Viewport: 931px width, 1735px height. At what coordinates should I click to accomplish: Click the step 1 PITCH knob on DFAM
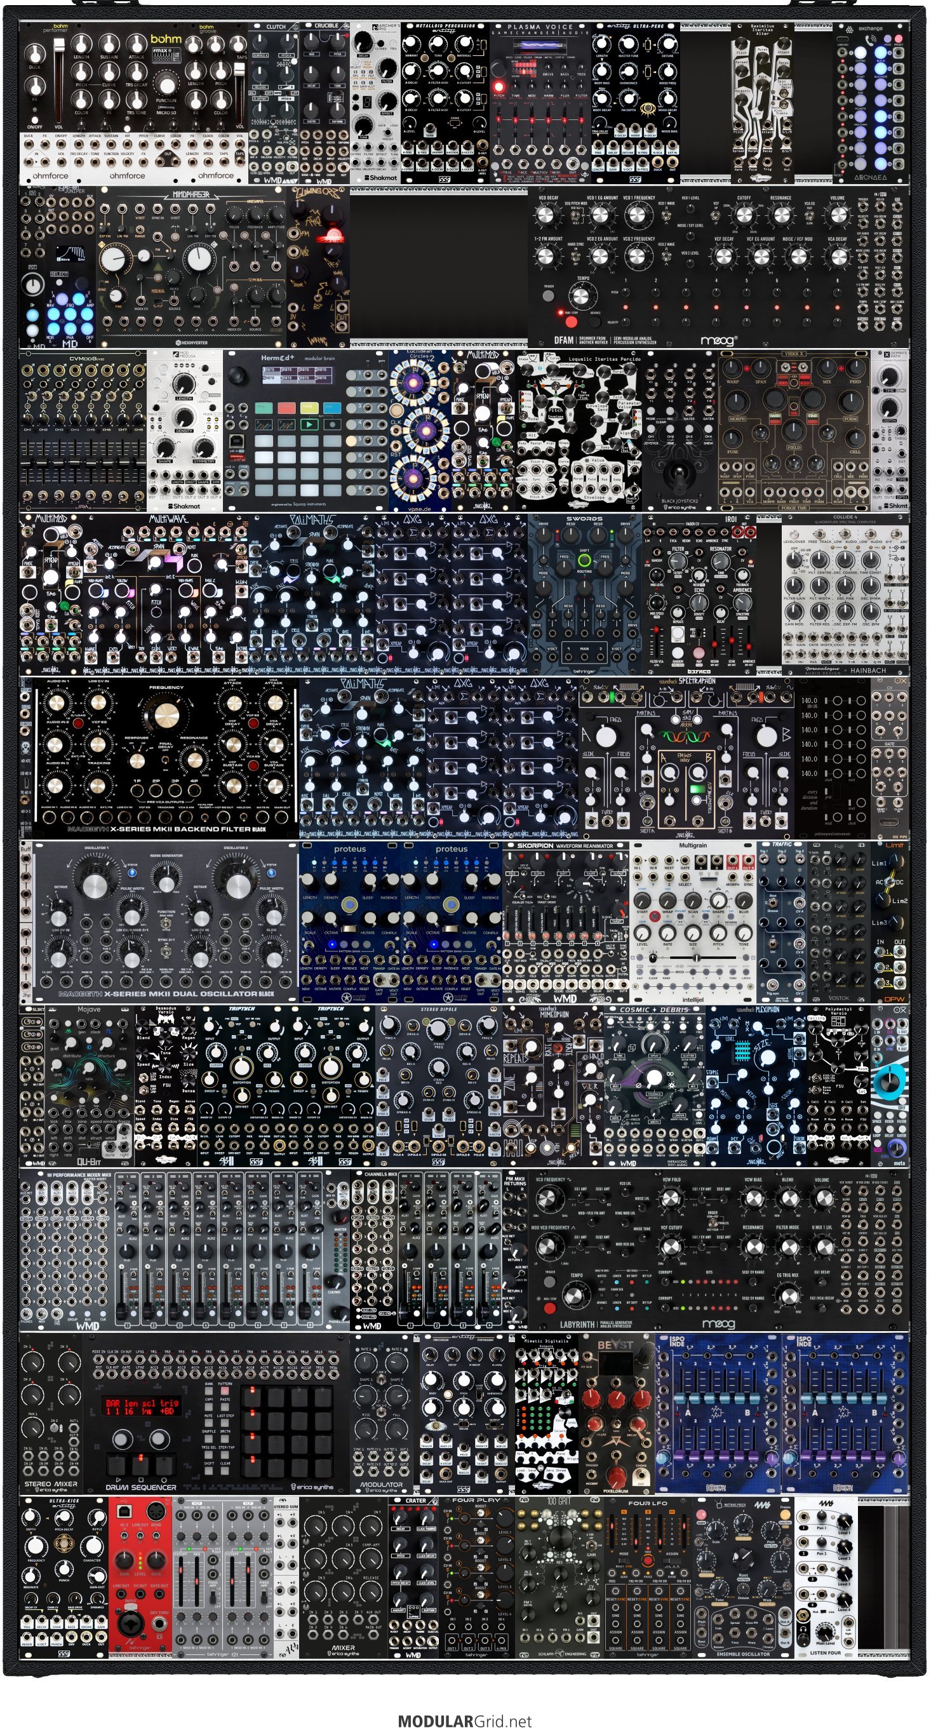click(626, 293)
